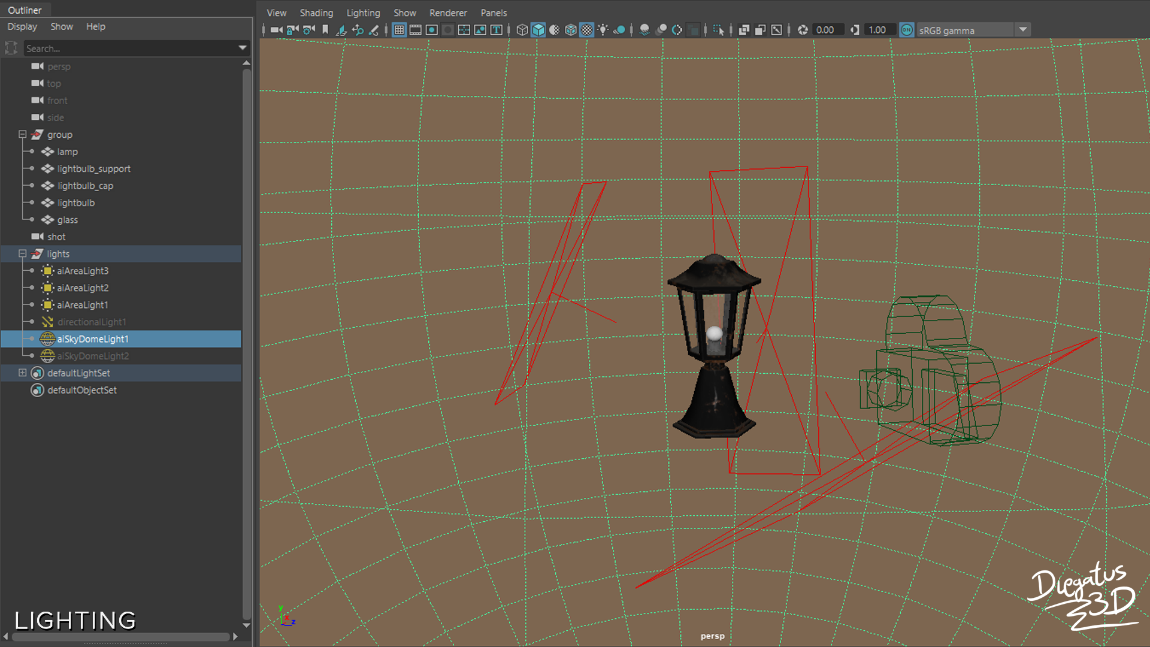Click the bookmarks icon in panel toolbar

pos(325,30)
